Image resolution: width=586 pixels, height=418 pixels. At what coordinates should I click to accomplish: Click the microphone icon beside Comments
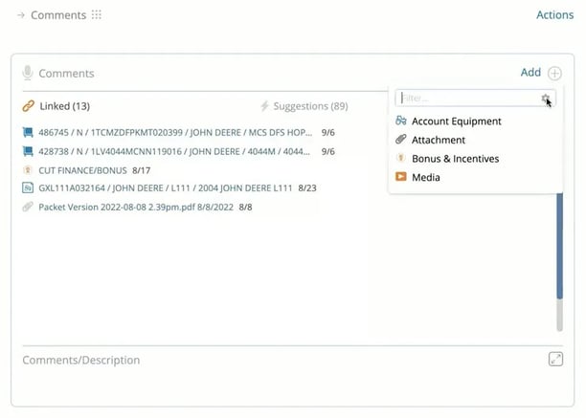pyautogui.click(x=28, y=73)
